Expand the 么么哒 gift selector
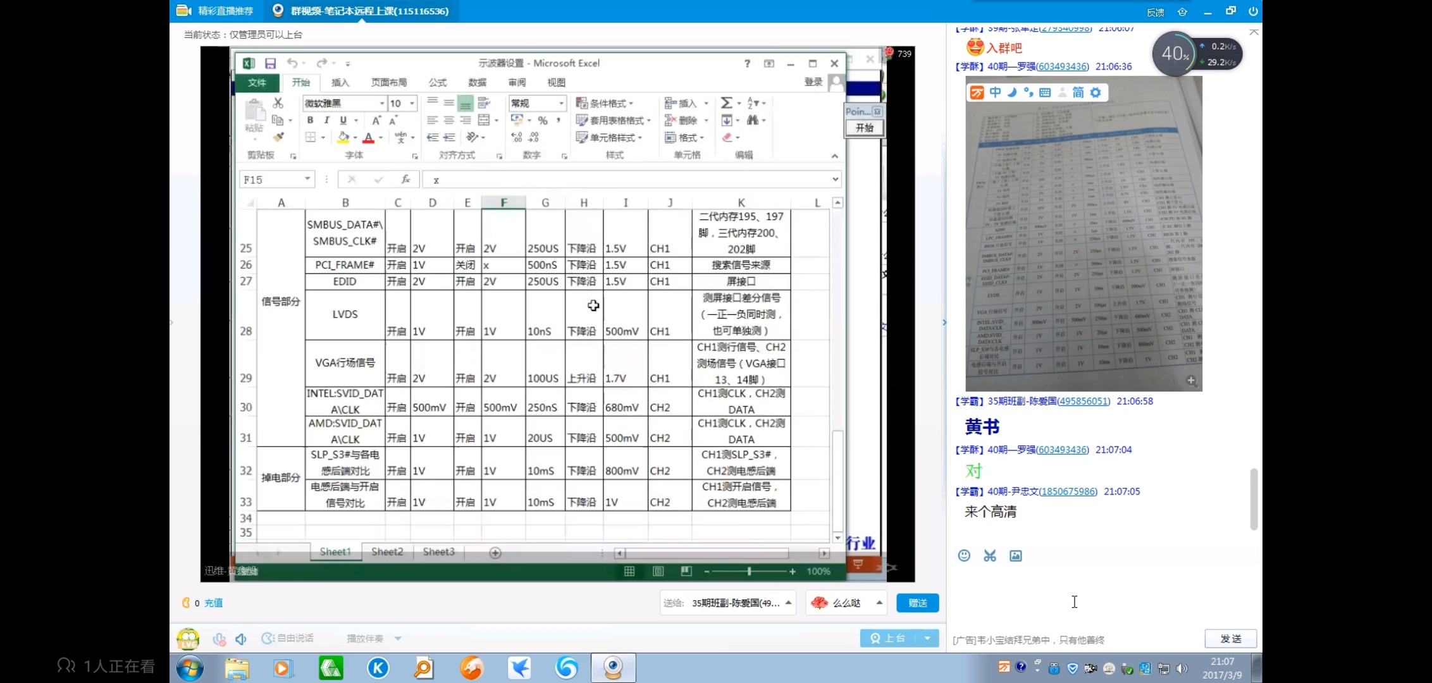This screenshot has height=683, width=1432. coord(879,603)
